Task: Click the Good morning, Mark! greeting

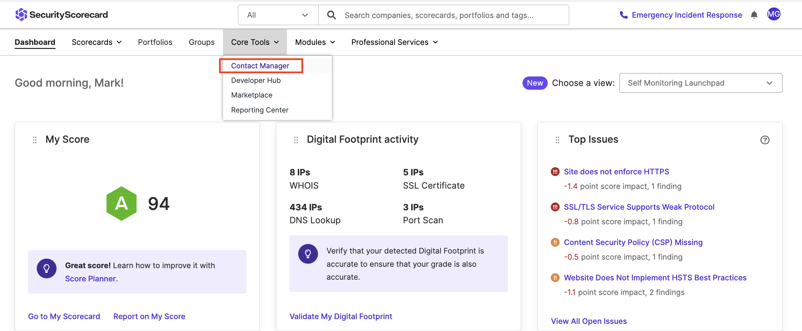Action: pos(69,83)
